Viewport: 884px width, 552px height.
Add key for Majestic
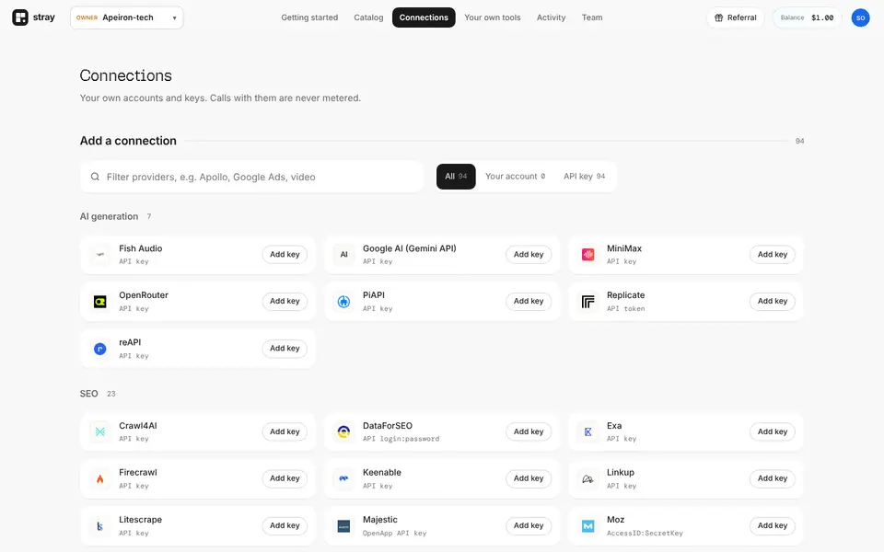point(529,525)
